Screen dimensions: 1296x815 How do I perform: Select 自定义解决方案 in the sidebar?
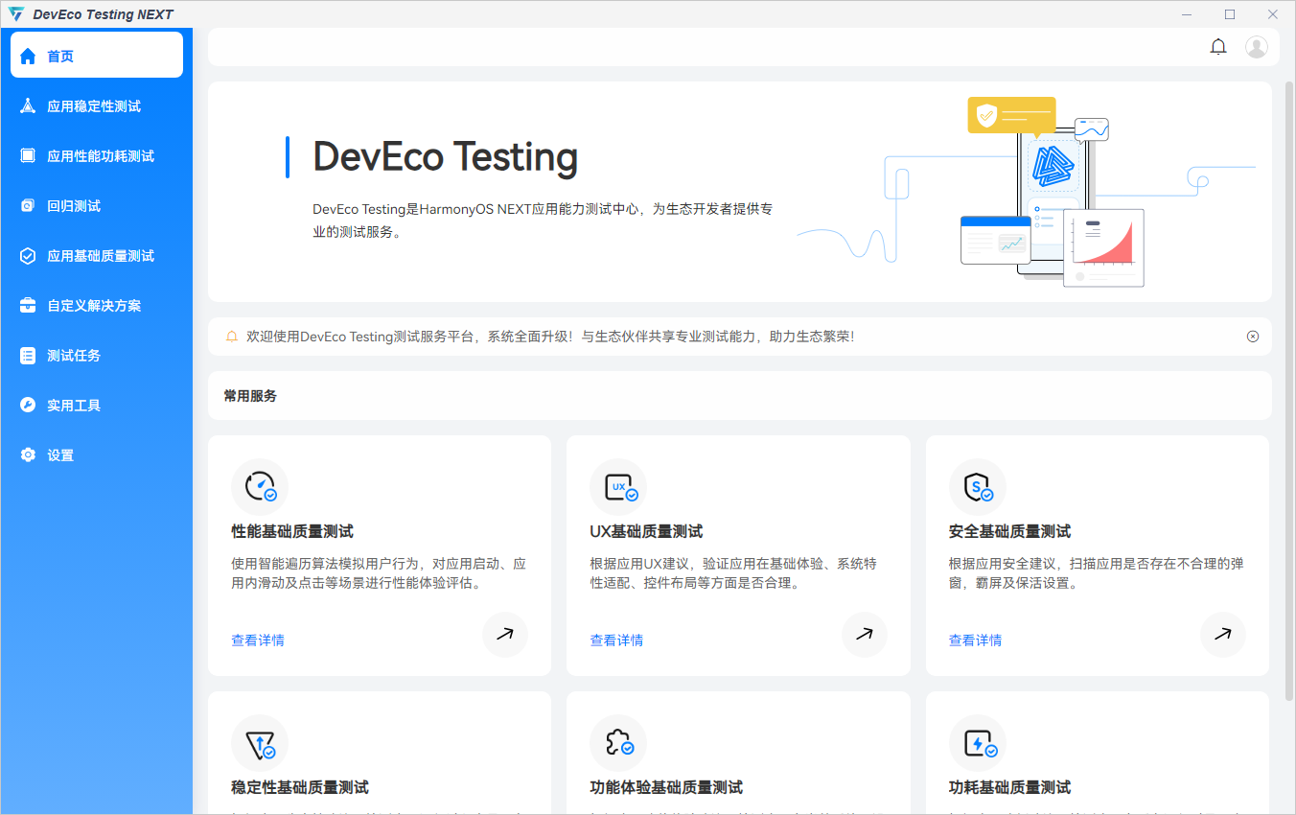(97, 306)
